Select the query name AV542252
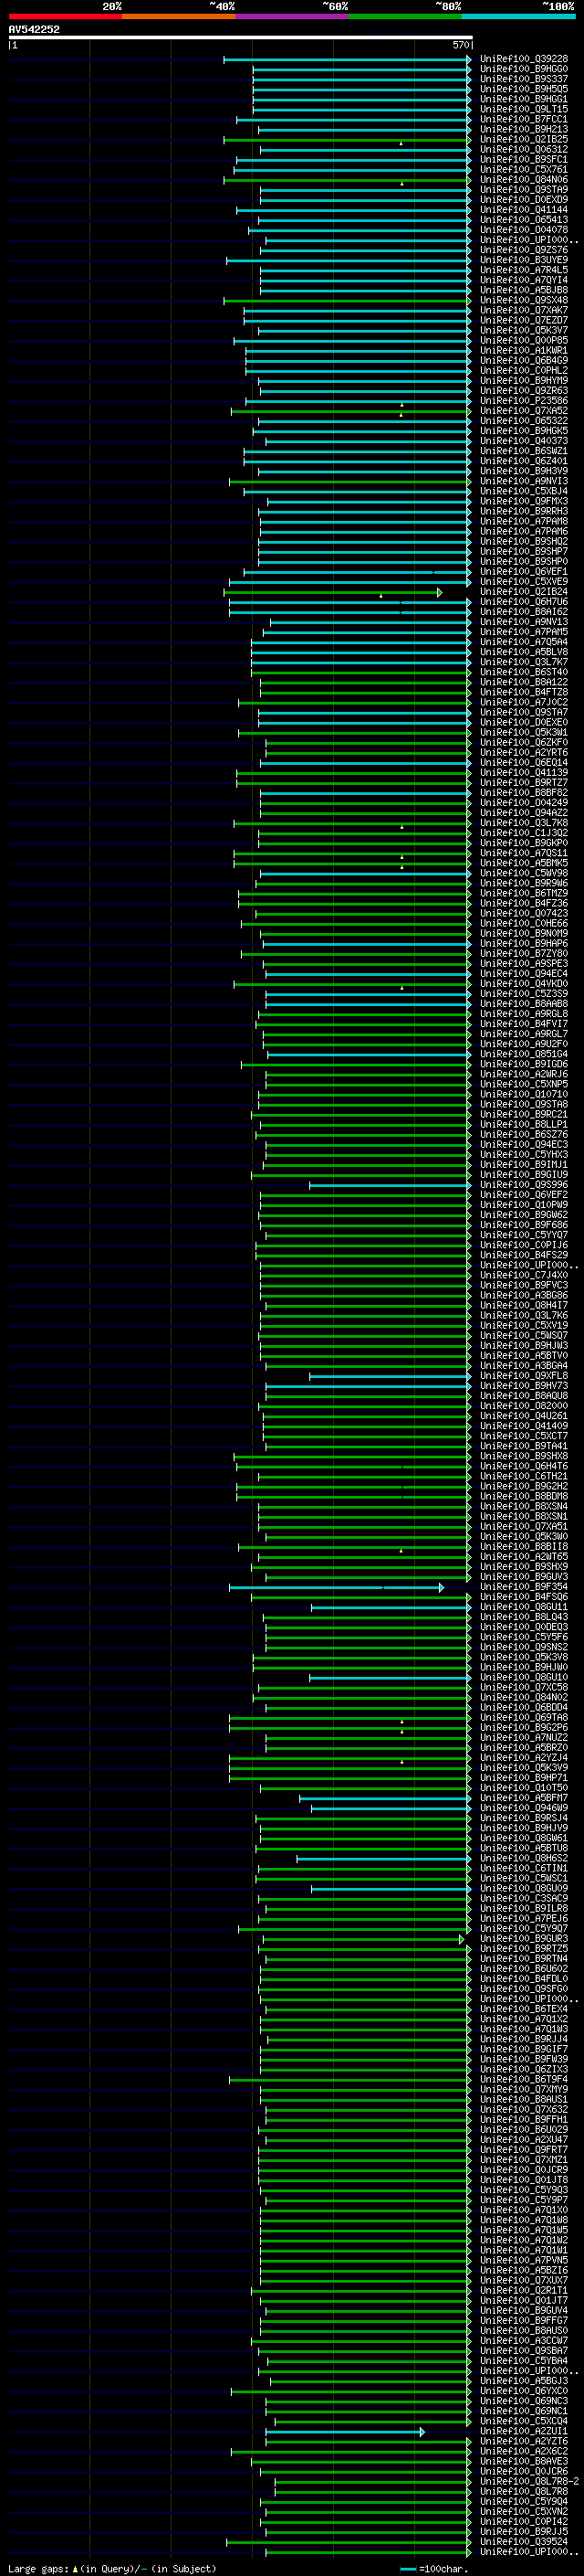The width and height of the screenshot is (584, 2576). click(34, 29)
